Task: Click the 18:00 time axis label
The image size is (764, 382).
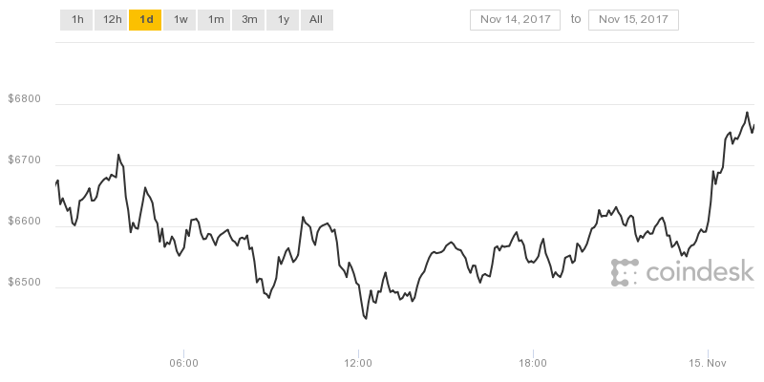Action: (533, 364)
